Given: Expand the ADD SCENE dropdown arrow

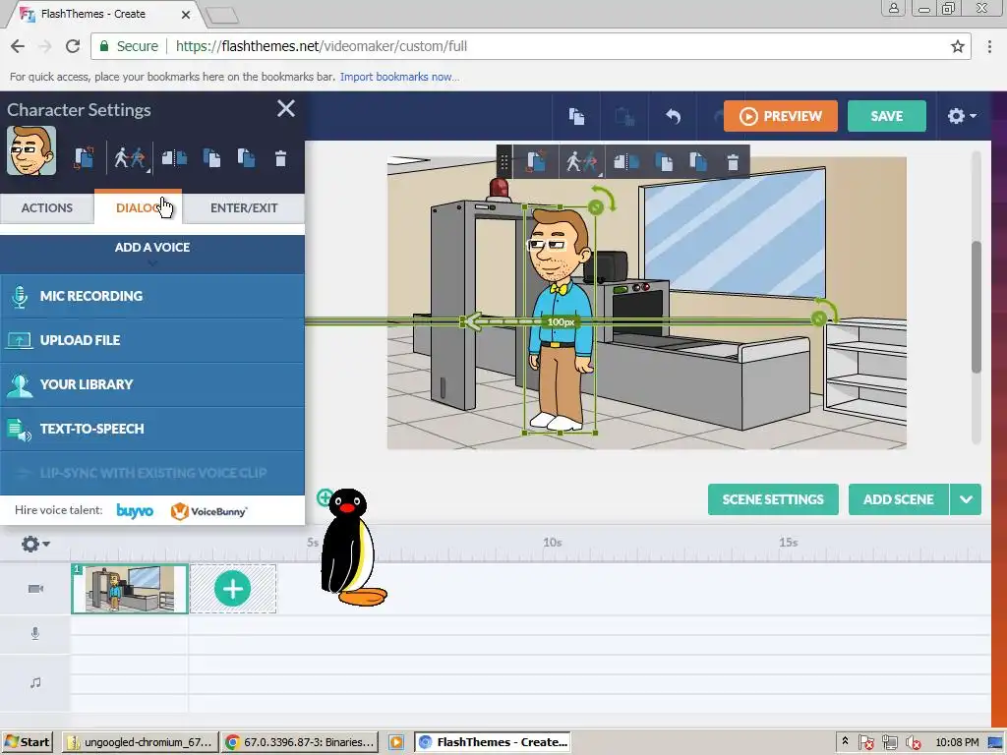Looking at the screenshot, I should 966,499.
